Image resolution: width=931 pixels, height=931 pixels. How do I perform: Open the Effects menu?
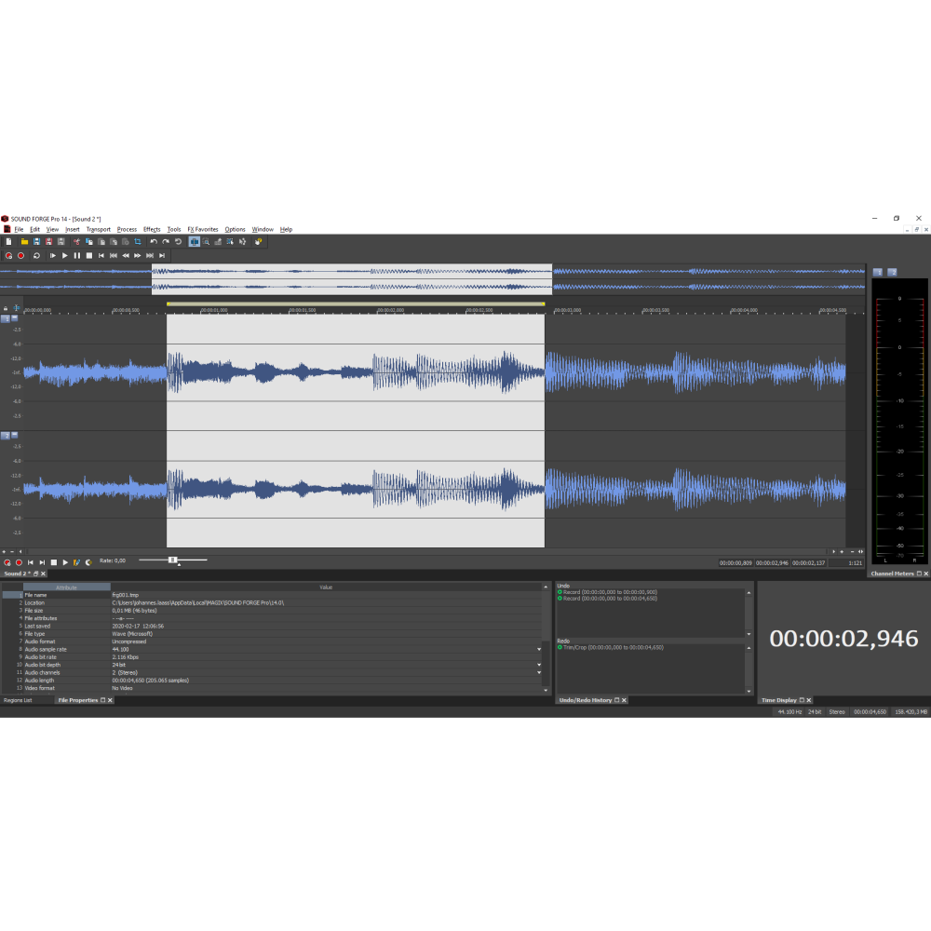(x=152, y=229)
